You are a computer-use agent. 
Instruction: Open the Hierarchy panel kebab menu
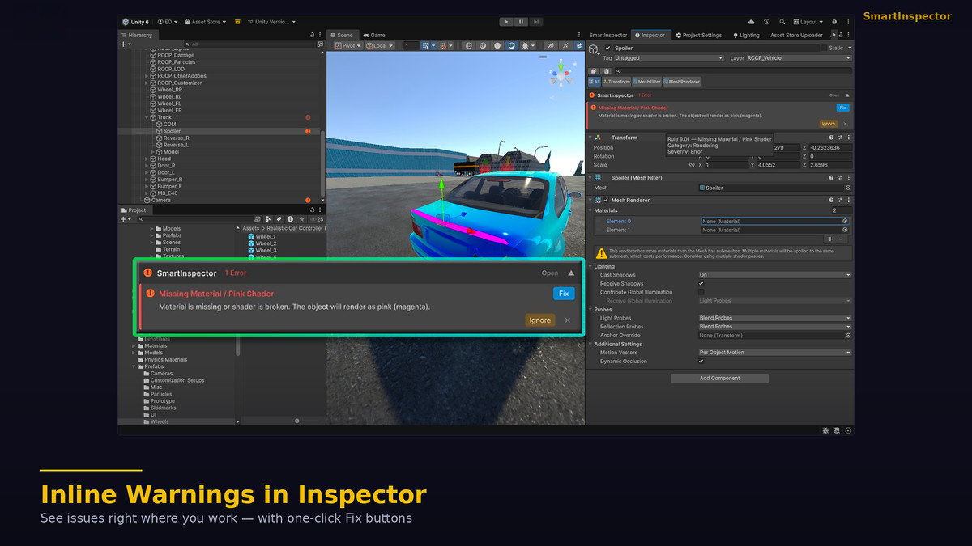tap(321, 35)
